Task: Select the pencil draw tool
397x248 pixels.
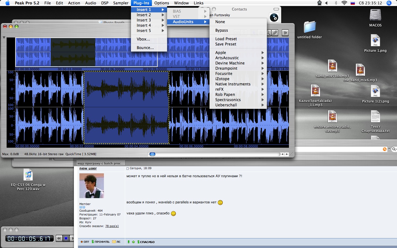Action: [275, 33]
